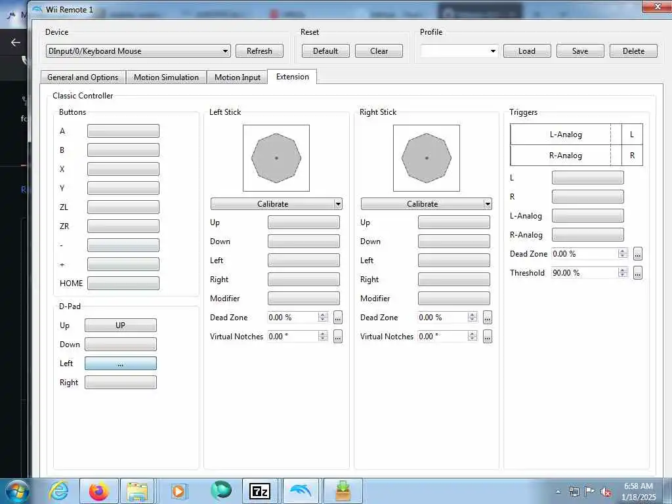Screen dimensions: 672x504
Task: Assign the HOME button binding
Action: [x=123, y=283]
